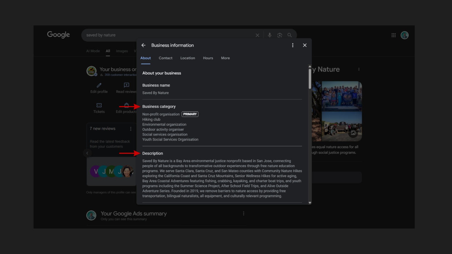Image resolution: width=452 pixels, height=254 pixels.
Task: Switch to the Location tab
Action: point(188,58)
